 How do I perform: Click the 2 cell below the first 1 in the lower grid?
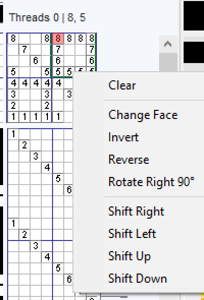[x=24, y=145]
